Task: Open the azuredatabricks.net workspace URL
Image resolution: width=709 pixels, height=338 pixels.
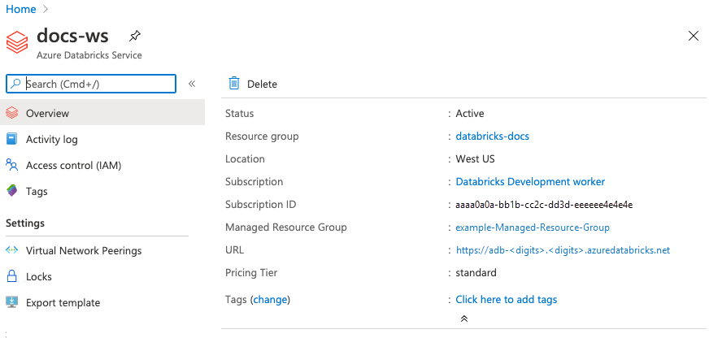Action: [x=563, y=250]
